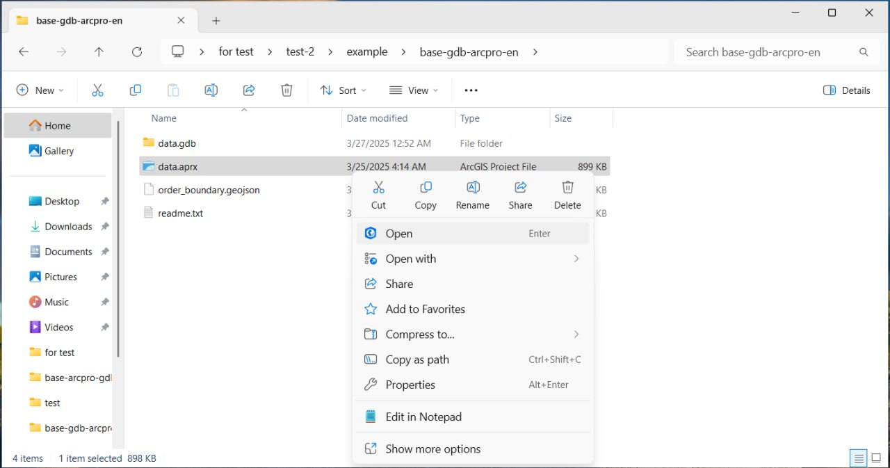Click the Refresh button in navigation bar
890x468 pixels.
pos(137,52)
